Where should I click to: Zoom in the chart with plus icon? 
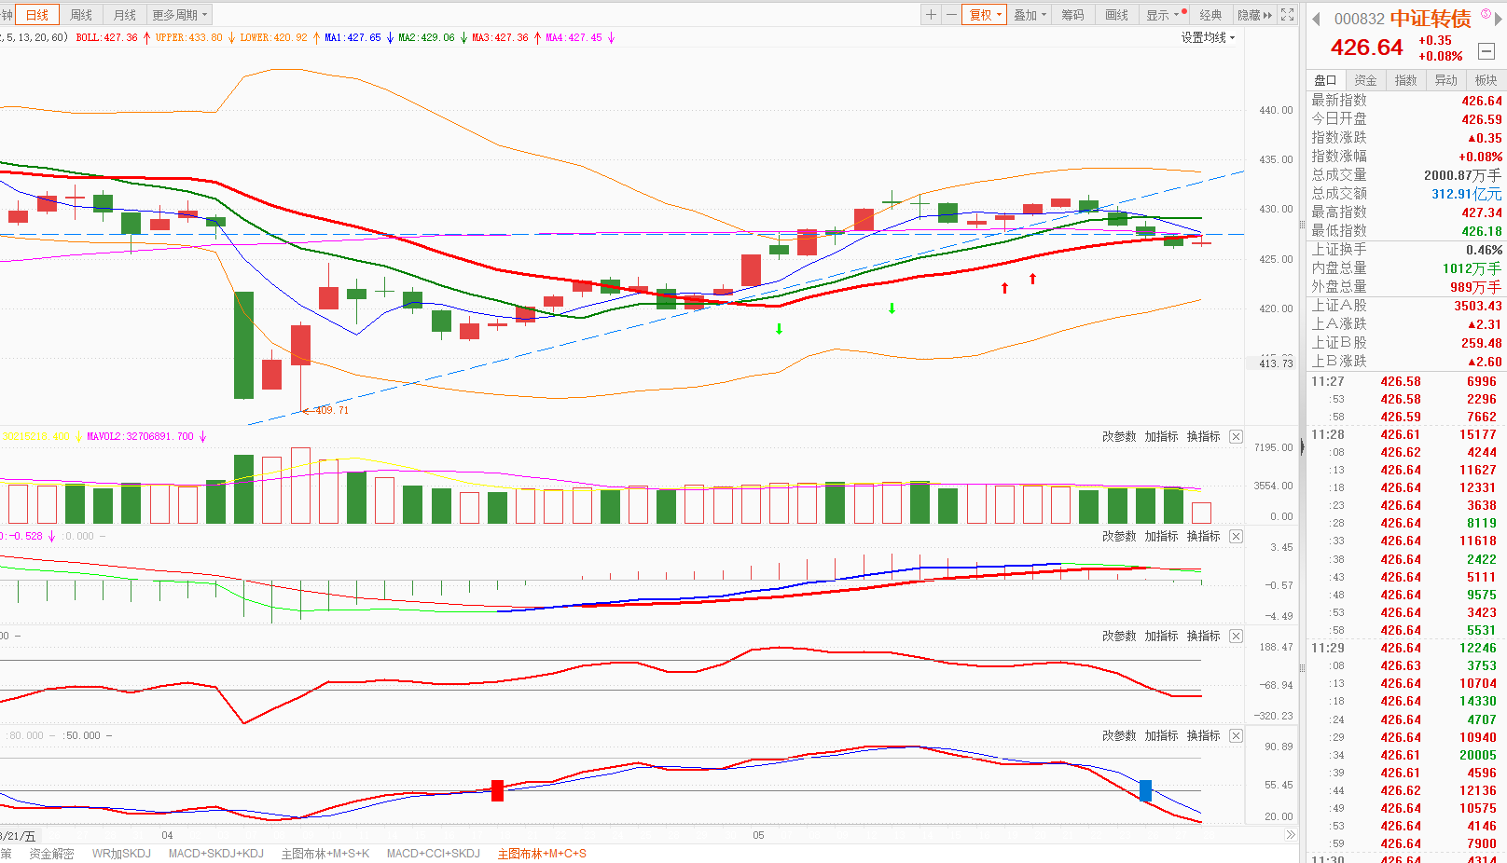(931, 15)
